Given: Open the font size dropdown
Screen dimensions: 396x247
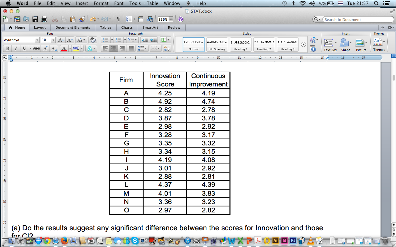Looking at the screenshot, I should coord(53,40).
